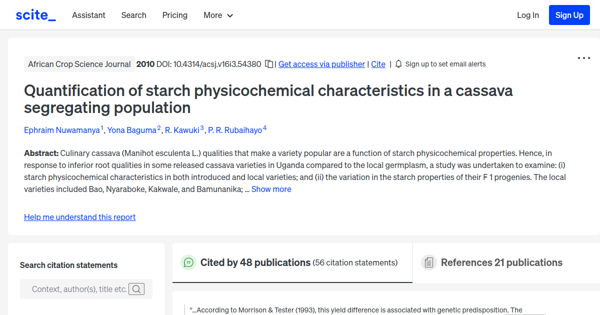The height and width of the screenshot is (315, 600).
Task: Go to homepage via the scite logo
Action: [x=35, y=15]
